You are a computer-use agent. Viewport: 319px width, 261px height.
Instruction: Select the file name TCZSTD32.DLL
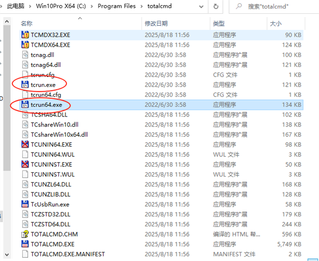click(x=51, y=214)
